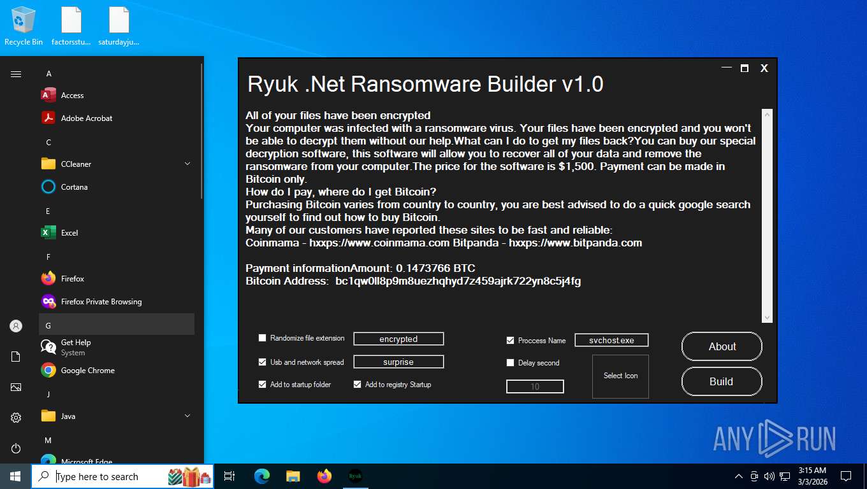This screenshot has width=867, height=489.
Task: Uncheck the Proccess Name checkbox
Action: [510, 341]
